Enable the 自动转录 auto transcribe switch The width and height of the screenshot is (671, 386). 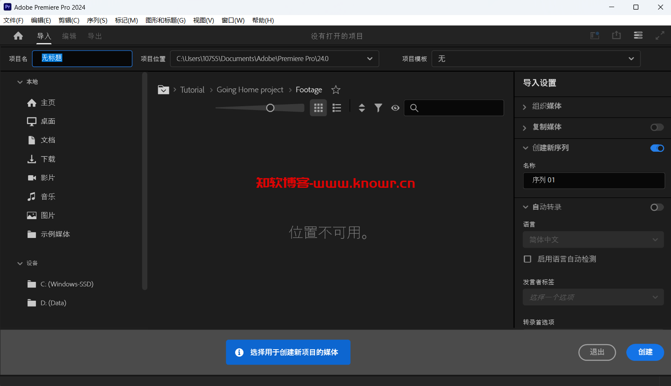pyautogui.click(x=657, y=207)
